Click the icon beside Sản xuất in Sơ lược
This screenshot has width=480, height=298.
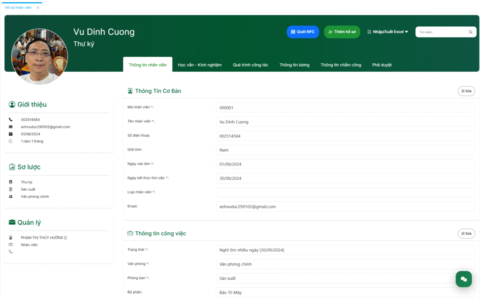(x=11, y=189)
